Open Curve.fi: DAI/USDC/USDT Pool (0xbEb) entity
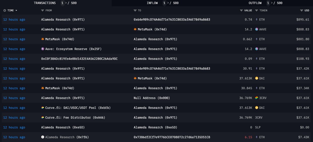This screenshot has height=142, width=313. (x=78, y=108)
